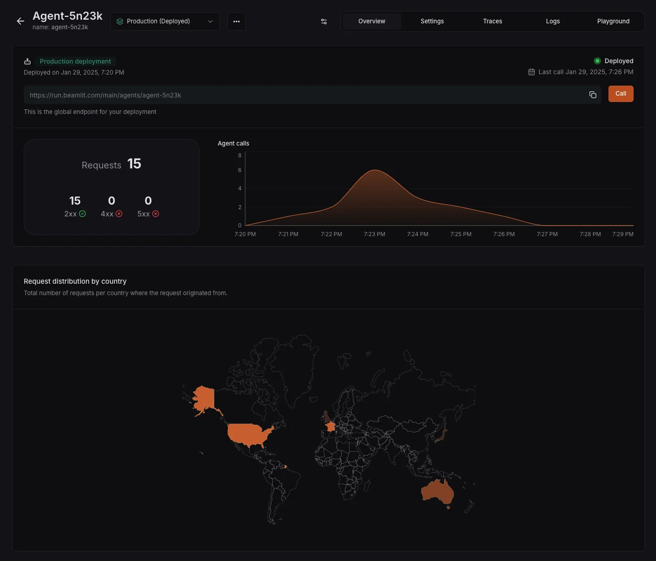Click the green check beside 2xx count
The width and height of the screenshot is (656, 561).
tap(83, 214)
